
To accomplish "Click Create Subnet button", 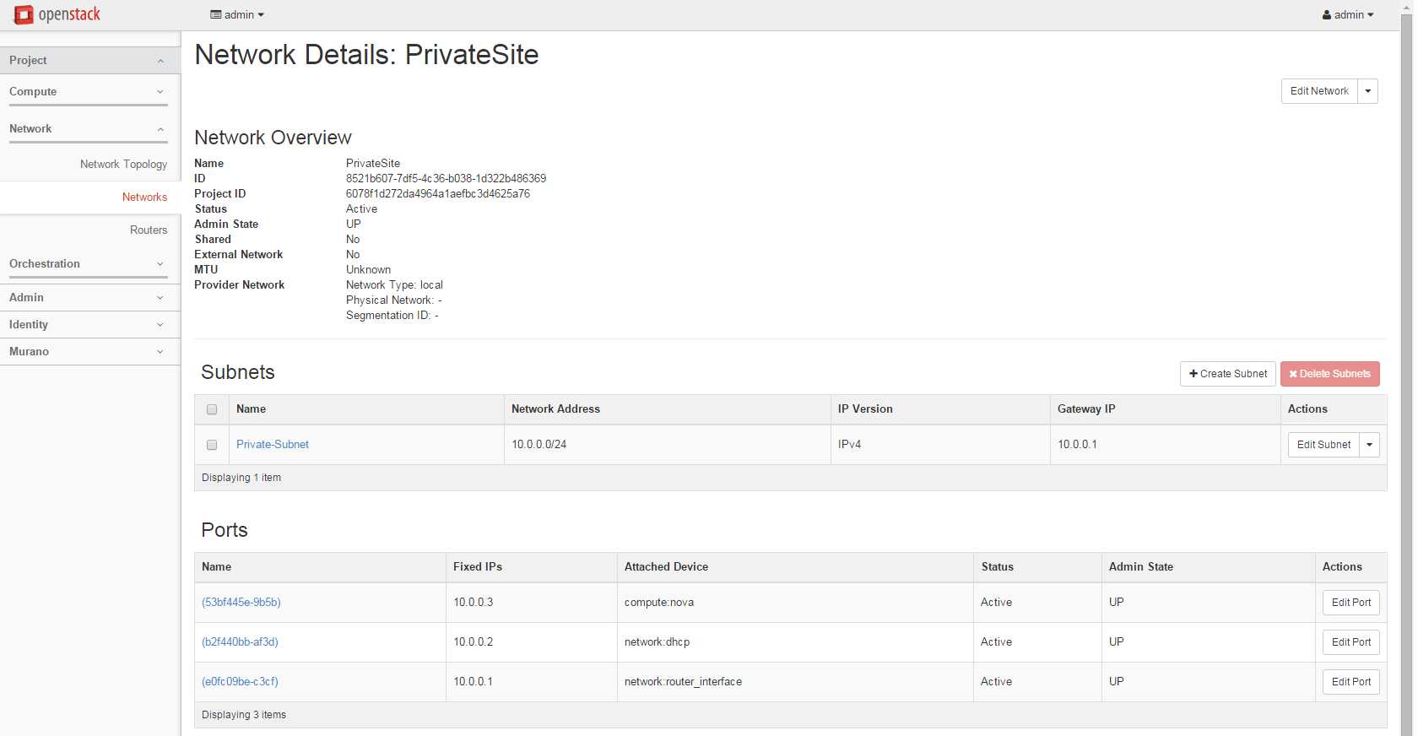I will 1227,374.
